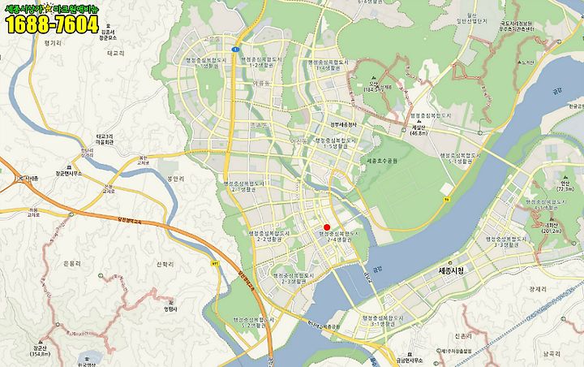Select the 장군산 mountain peak triangle icon
Viewport: 584px width, 367px height.
pos(41,343)
